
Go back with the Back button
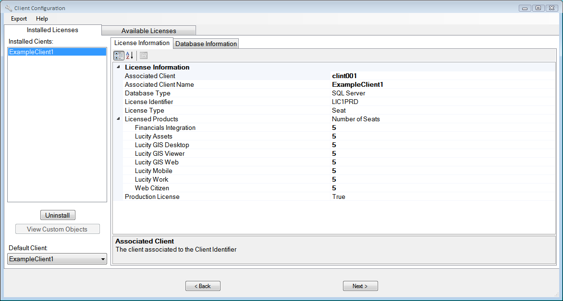click(x=203, y=286)
